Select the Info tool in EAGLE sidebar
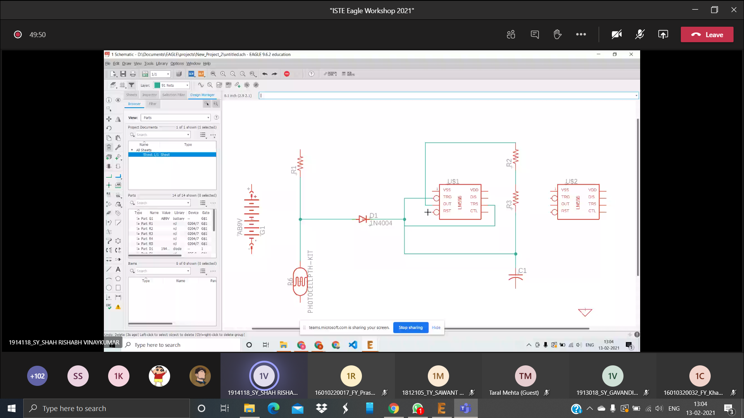The height and width of the screenshot is (418, 744). 109,100
